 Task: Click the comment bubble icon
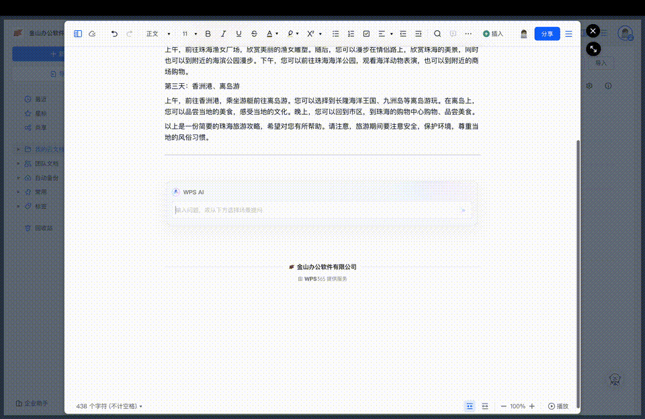pyautogui.click(x=451, y=33)
